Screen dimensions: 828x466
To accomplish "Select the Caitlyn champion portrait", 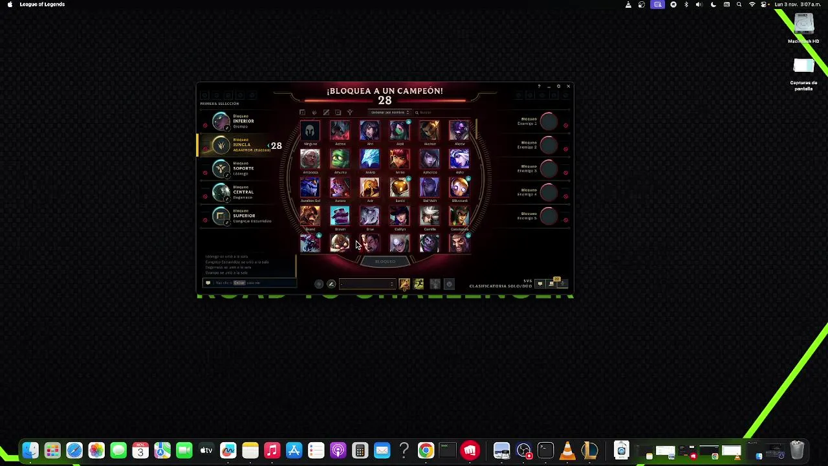I will (400, 216).
